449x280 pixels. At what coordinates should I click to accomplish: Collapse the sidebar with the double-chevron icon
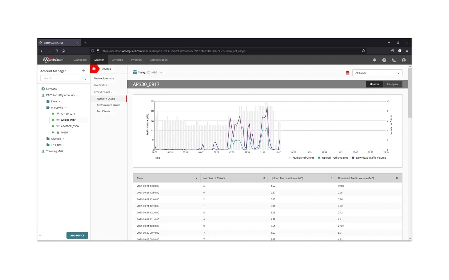(x=41, y=236)
